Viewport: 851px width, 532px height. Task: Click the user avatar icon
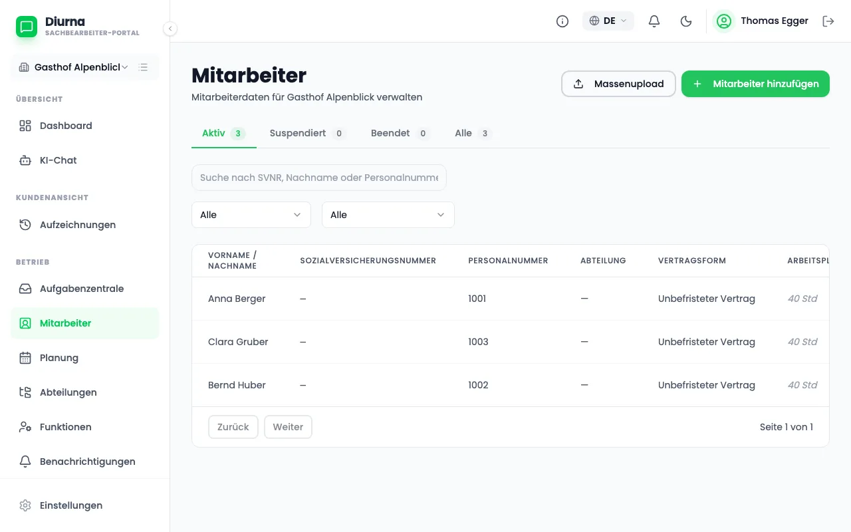tap(724, 21)
